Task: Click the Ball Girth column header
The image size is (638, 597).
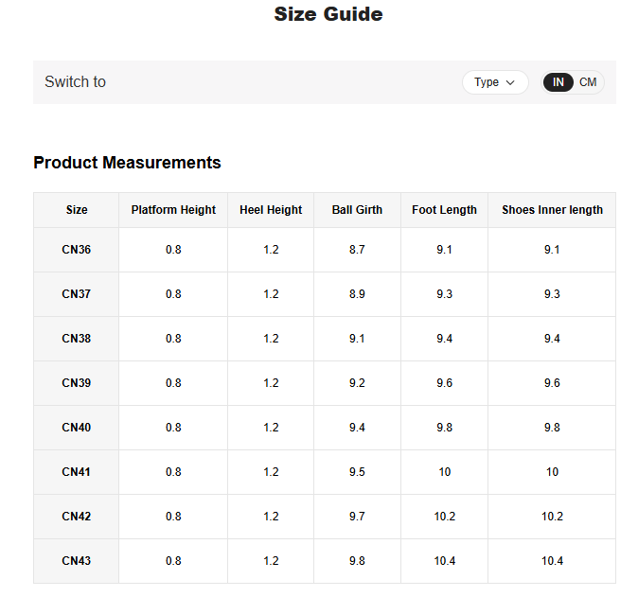Action: (x=357, y=210)
